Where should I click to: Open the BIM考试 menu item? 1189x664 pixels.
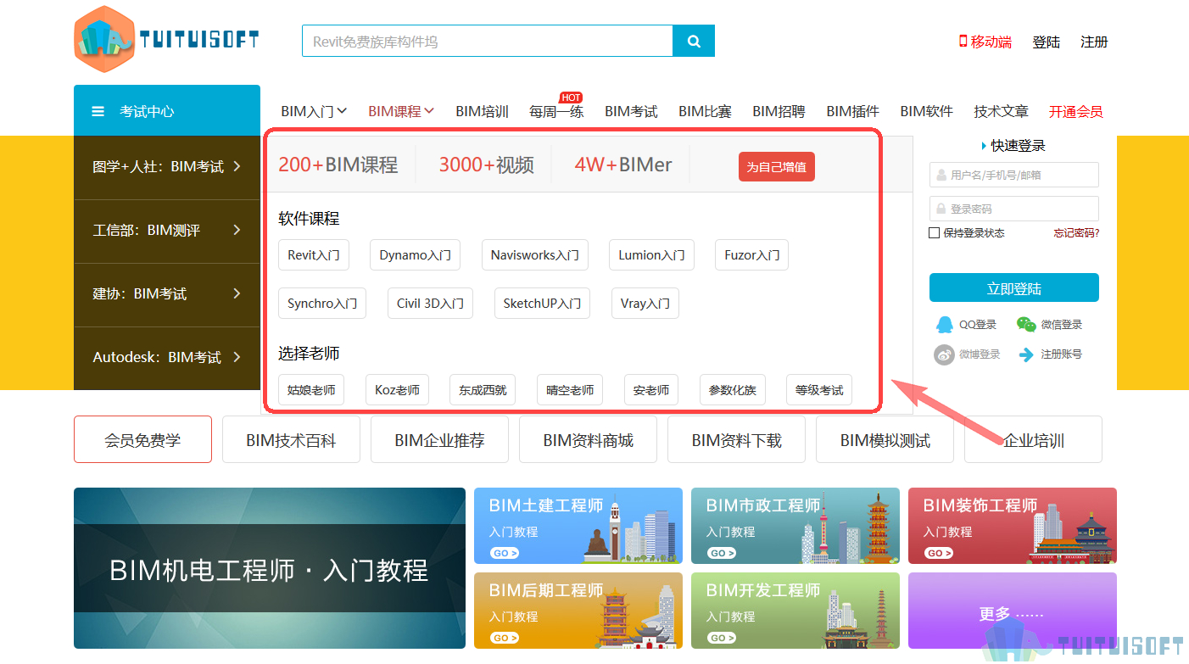click(x=631, y=111)
